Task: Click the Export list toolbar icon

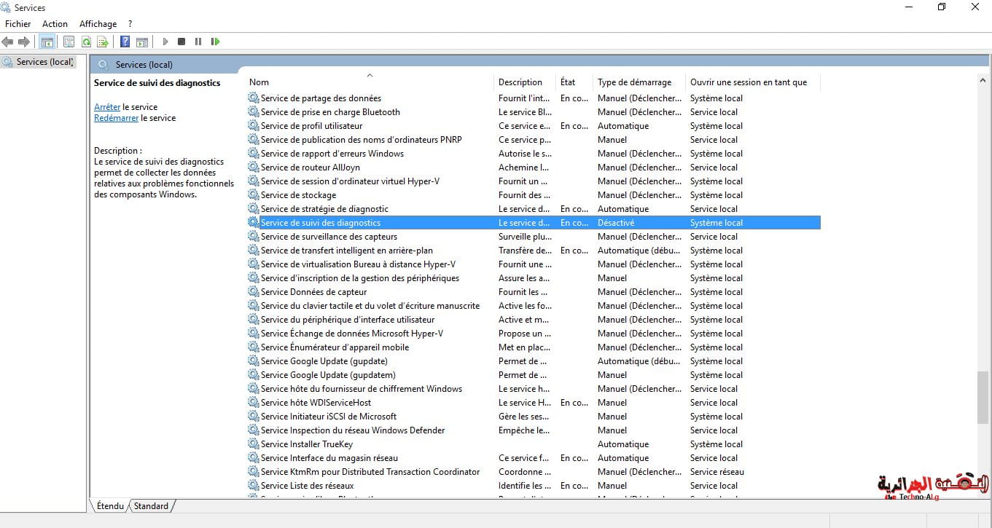Action: (x=103, y=42)
